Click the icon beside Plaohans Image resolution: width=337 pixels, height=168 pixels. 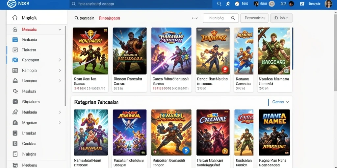click(x=15, y=165)
